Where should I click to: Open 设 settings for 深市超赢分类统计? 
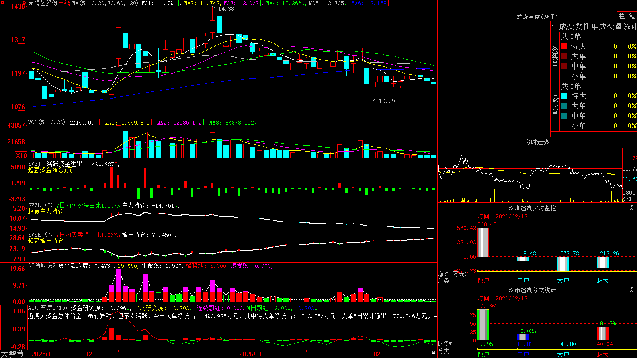632,290
